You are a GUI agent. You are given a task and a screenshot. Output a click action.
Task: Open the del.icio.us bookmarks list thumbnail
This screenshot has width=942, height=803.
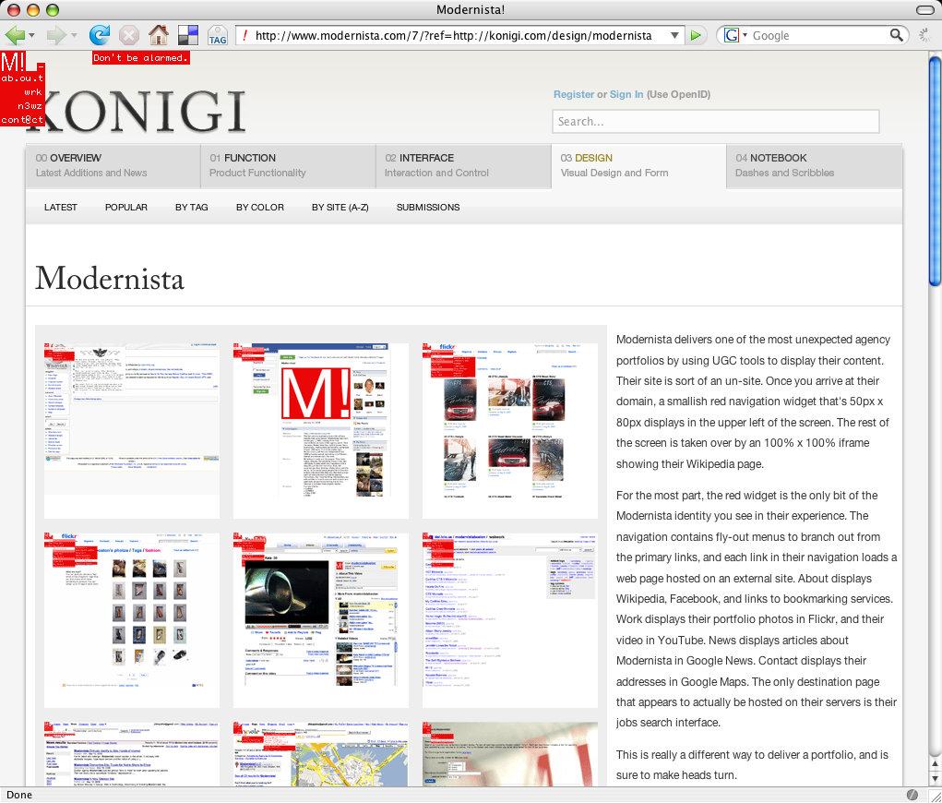point(510,620)
